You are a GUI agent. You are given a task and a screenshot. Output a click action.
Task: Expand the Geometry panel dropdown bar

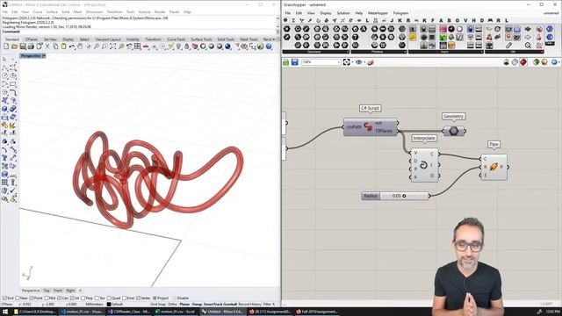[316, 52]
